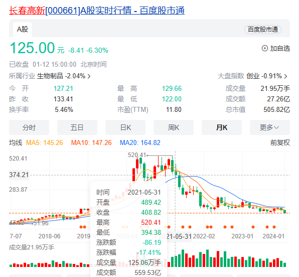Switch to the 周K chart tab
This screenshot has height=277, width=299.
[x=174, y=127]
